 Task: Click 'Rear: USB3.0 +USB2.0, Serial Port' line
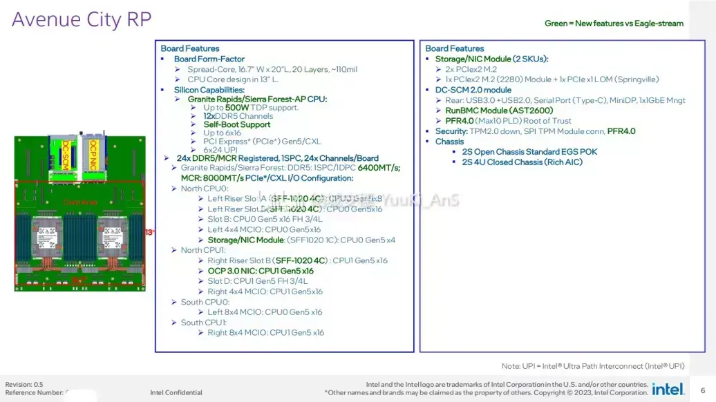click(x=565, y=100)
